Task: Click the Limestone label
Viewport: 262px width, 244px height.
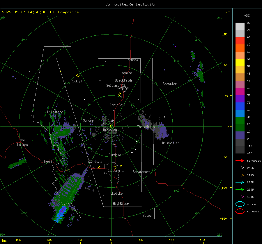Action: coord(55,112)
